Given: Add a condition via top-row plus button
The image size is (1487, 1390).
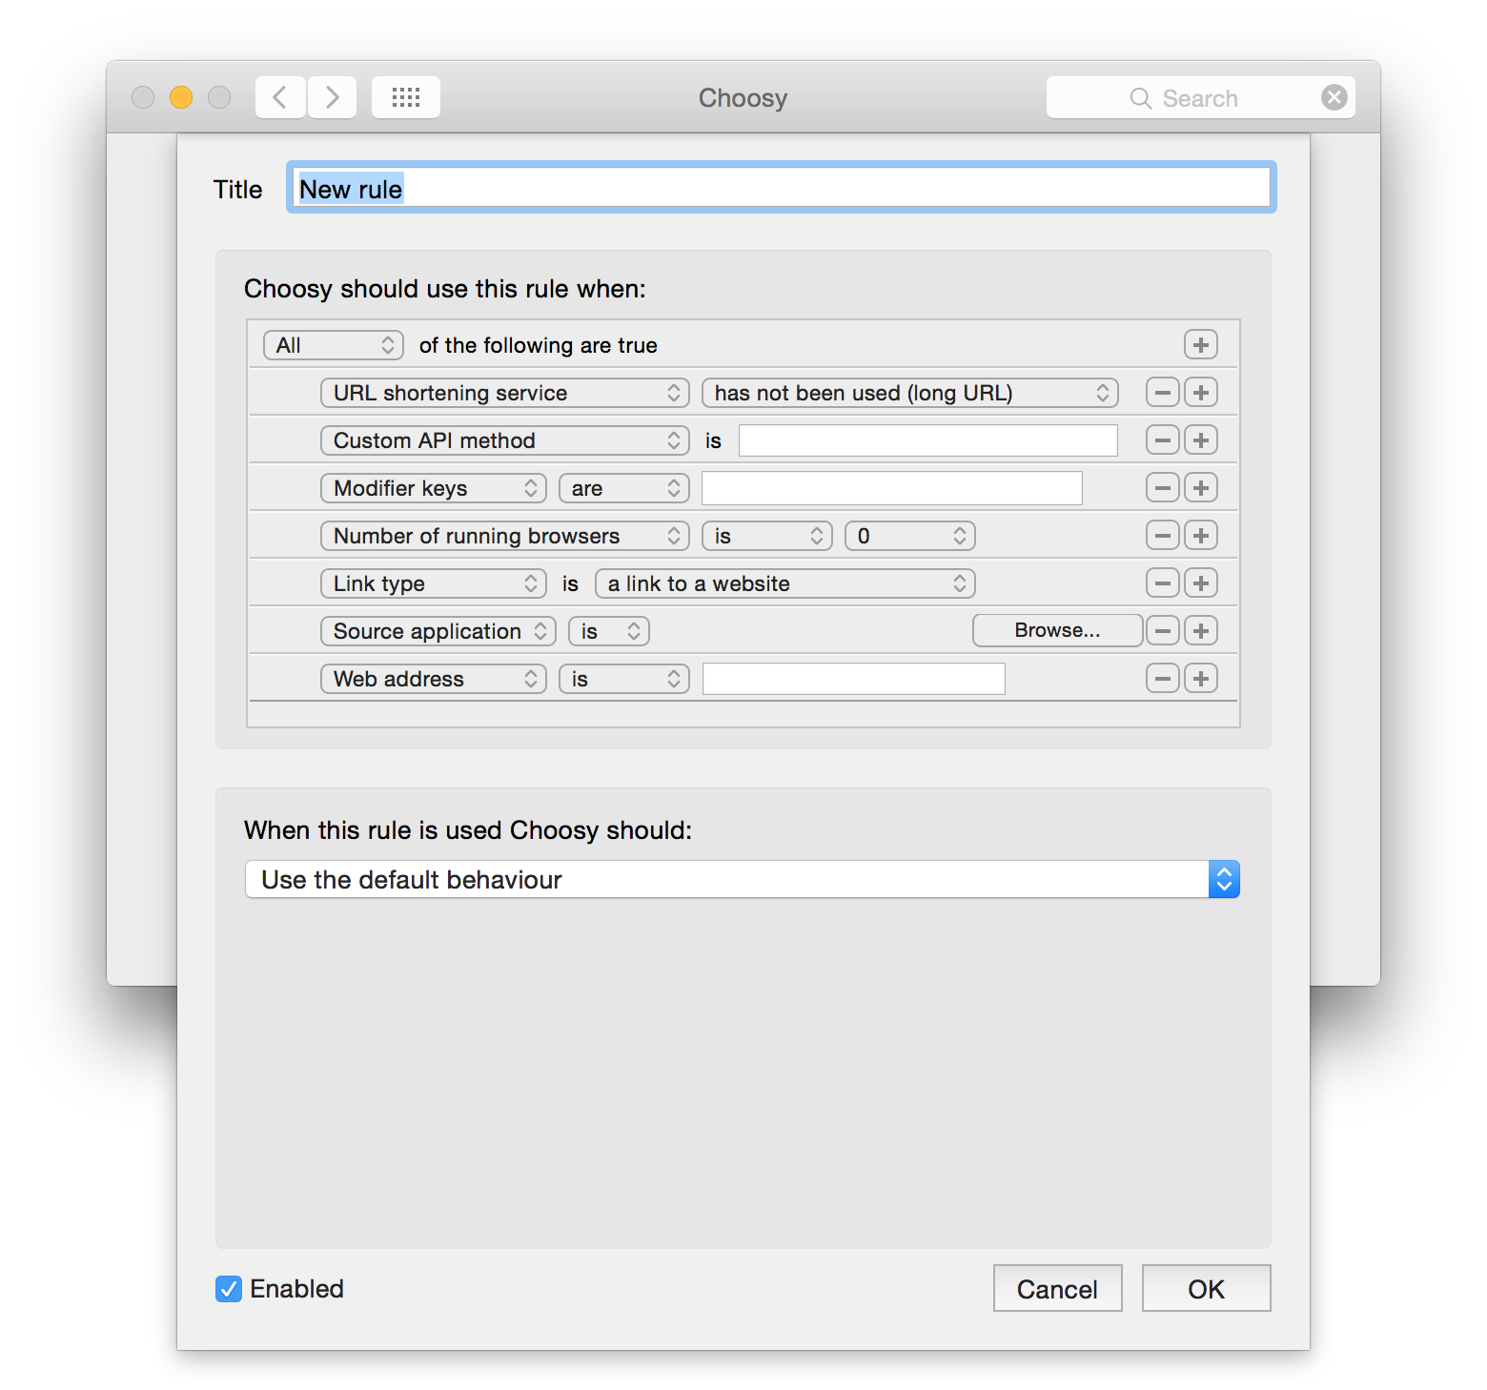Looking at the screenshot, I should (x=1201, y=345).
